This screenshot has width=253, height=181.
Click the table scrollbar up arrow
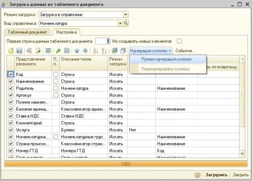pos(242,59)
